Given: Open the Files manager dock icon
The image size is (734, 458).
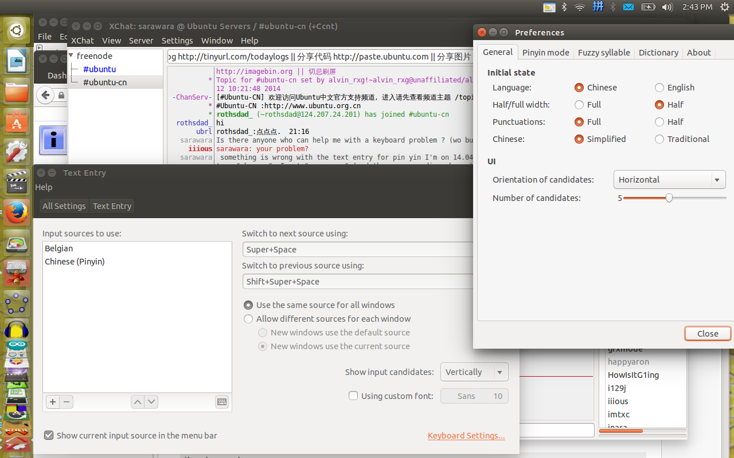Looking at the screenshot, I should 17,91.
